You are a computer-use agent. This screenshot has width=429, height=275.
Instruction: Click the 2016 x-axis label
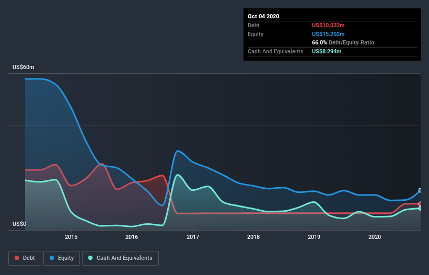click(x=132, y=237)
